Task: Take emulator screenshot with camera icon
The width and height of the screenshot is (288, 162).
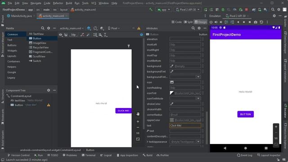Action: click(256, 22)
